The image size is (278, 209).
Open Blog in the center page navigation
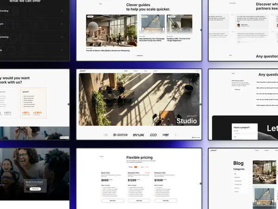[x=145, y=71]
